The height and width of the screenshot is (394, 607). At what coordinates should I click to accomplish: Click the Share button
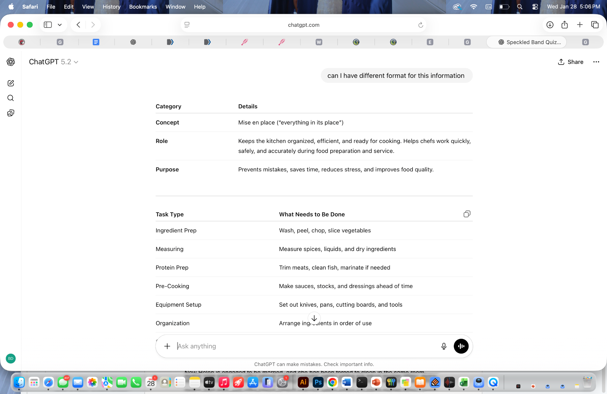[571, 62]
